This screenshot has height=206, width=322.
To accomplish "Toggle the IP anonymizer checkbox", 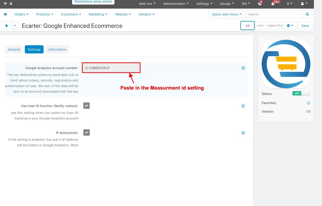I will [x=87, y=133].
